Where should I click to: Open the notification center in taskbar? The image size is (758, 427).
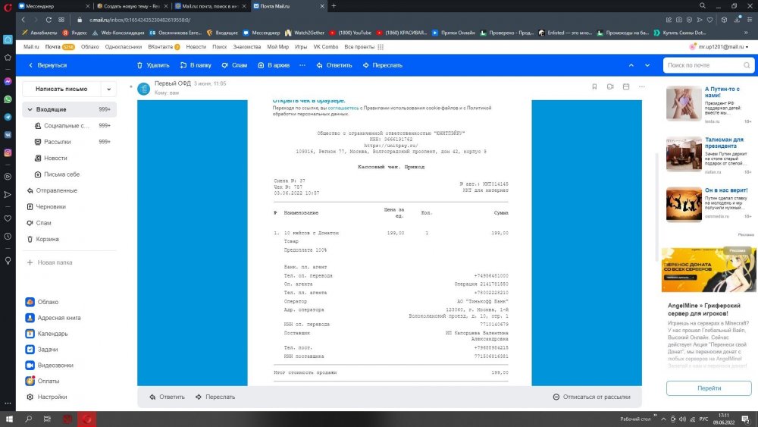(x=745, y=419)
